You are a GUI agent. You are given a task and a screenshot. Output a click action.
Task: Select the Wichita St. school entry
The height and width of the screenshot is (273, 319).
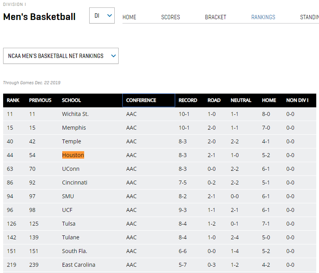coord(76,114)
